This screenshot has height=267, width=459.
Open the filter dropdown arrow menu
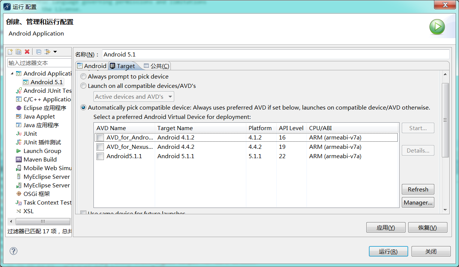55,52
